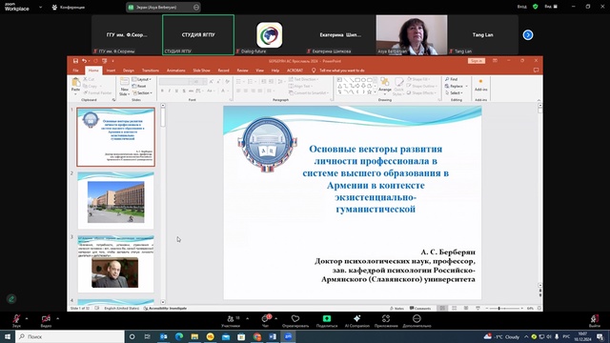Click the Tell me lightbulb icon
The image size is (610, 343).
point(314,71)
